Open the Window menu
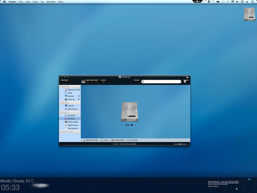 [x=51, y=2]
